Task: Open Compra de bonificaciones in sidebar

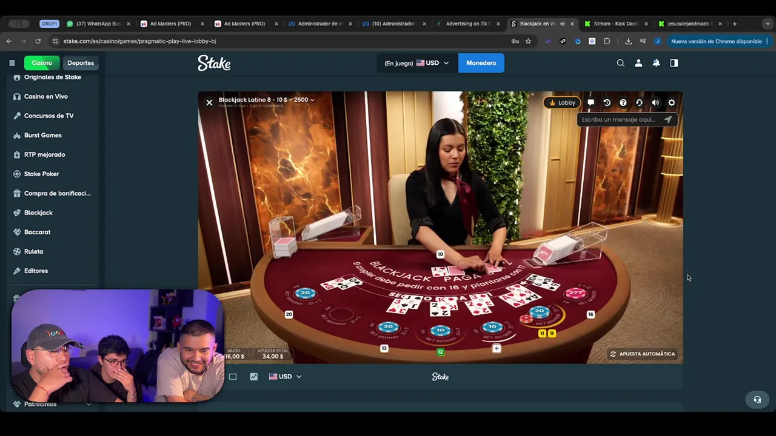Action: pyautogui.click(x=53, y=193)
